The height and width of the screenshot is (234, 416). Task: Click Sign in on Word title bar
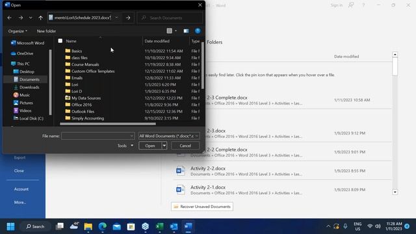point(337,5)
